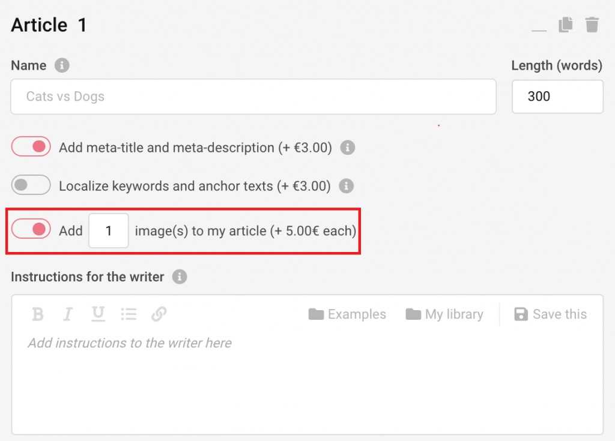
Task: Insert a bulleted list in the instructions
Action: 129,314
